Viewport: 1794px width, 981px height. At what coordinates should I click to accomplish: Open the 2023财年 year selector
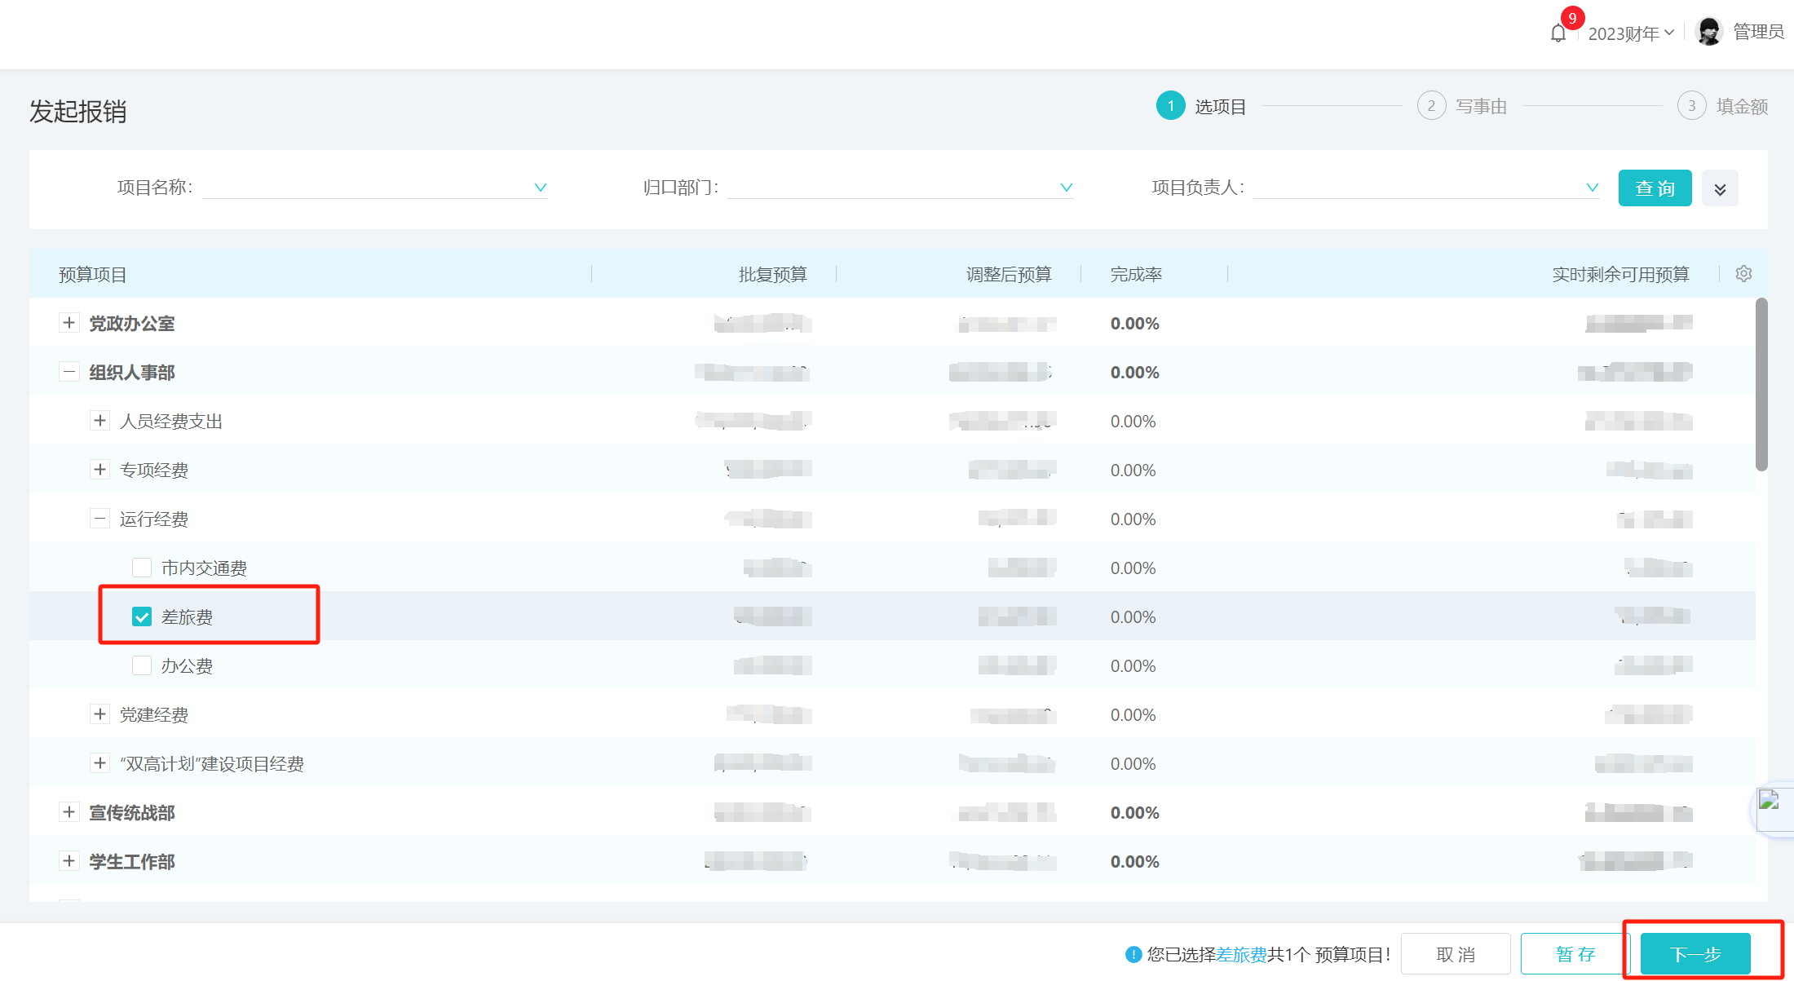(x=1630, y=33)
